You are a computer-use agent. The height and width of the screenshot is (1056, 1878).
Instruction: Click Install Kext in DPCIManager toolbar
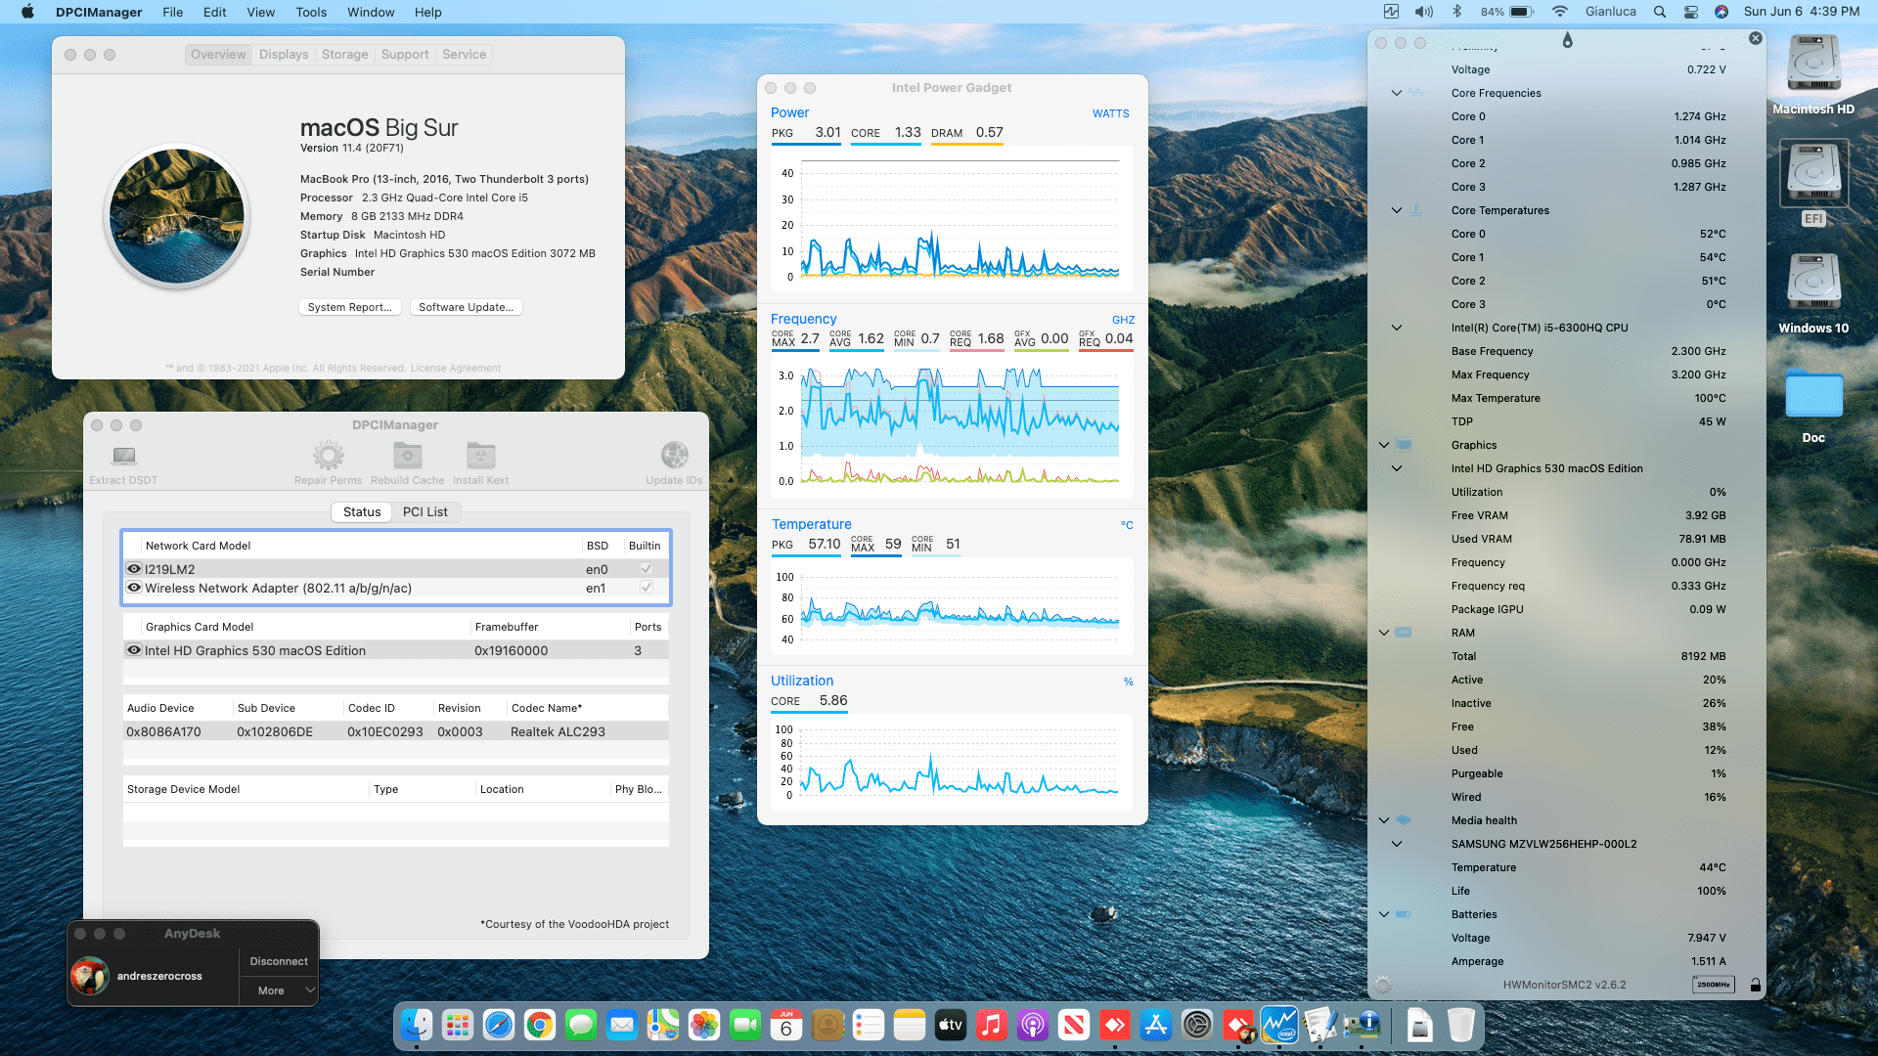(x=480, y=456)
